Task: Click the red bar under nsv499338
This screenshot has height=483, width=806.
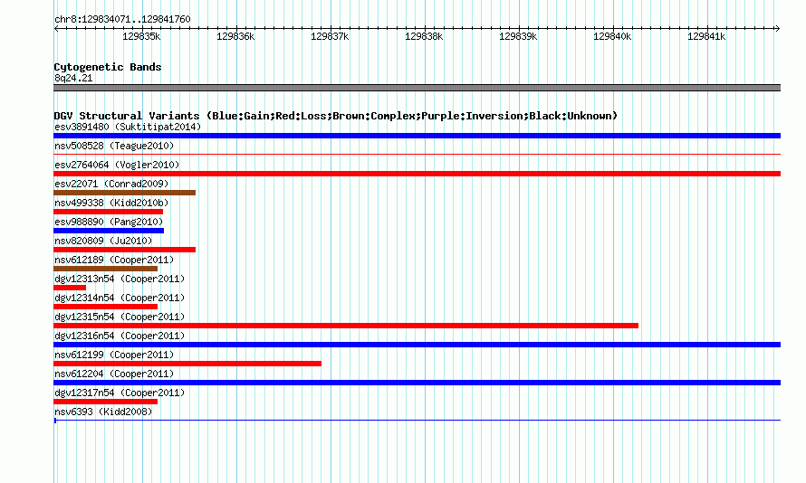Action: click(x=108, y=212)
